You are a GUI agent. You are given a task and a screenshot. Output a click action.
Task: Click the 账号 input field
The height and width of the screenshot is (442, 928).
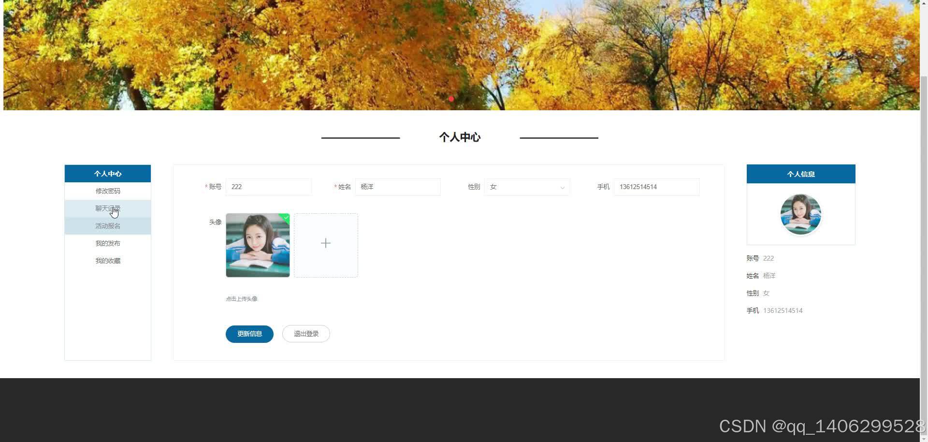[269, 187]
